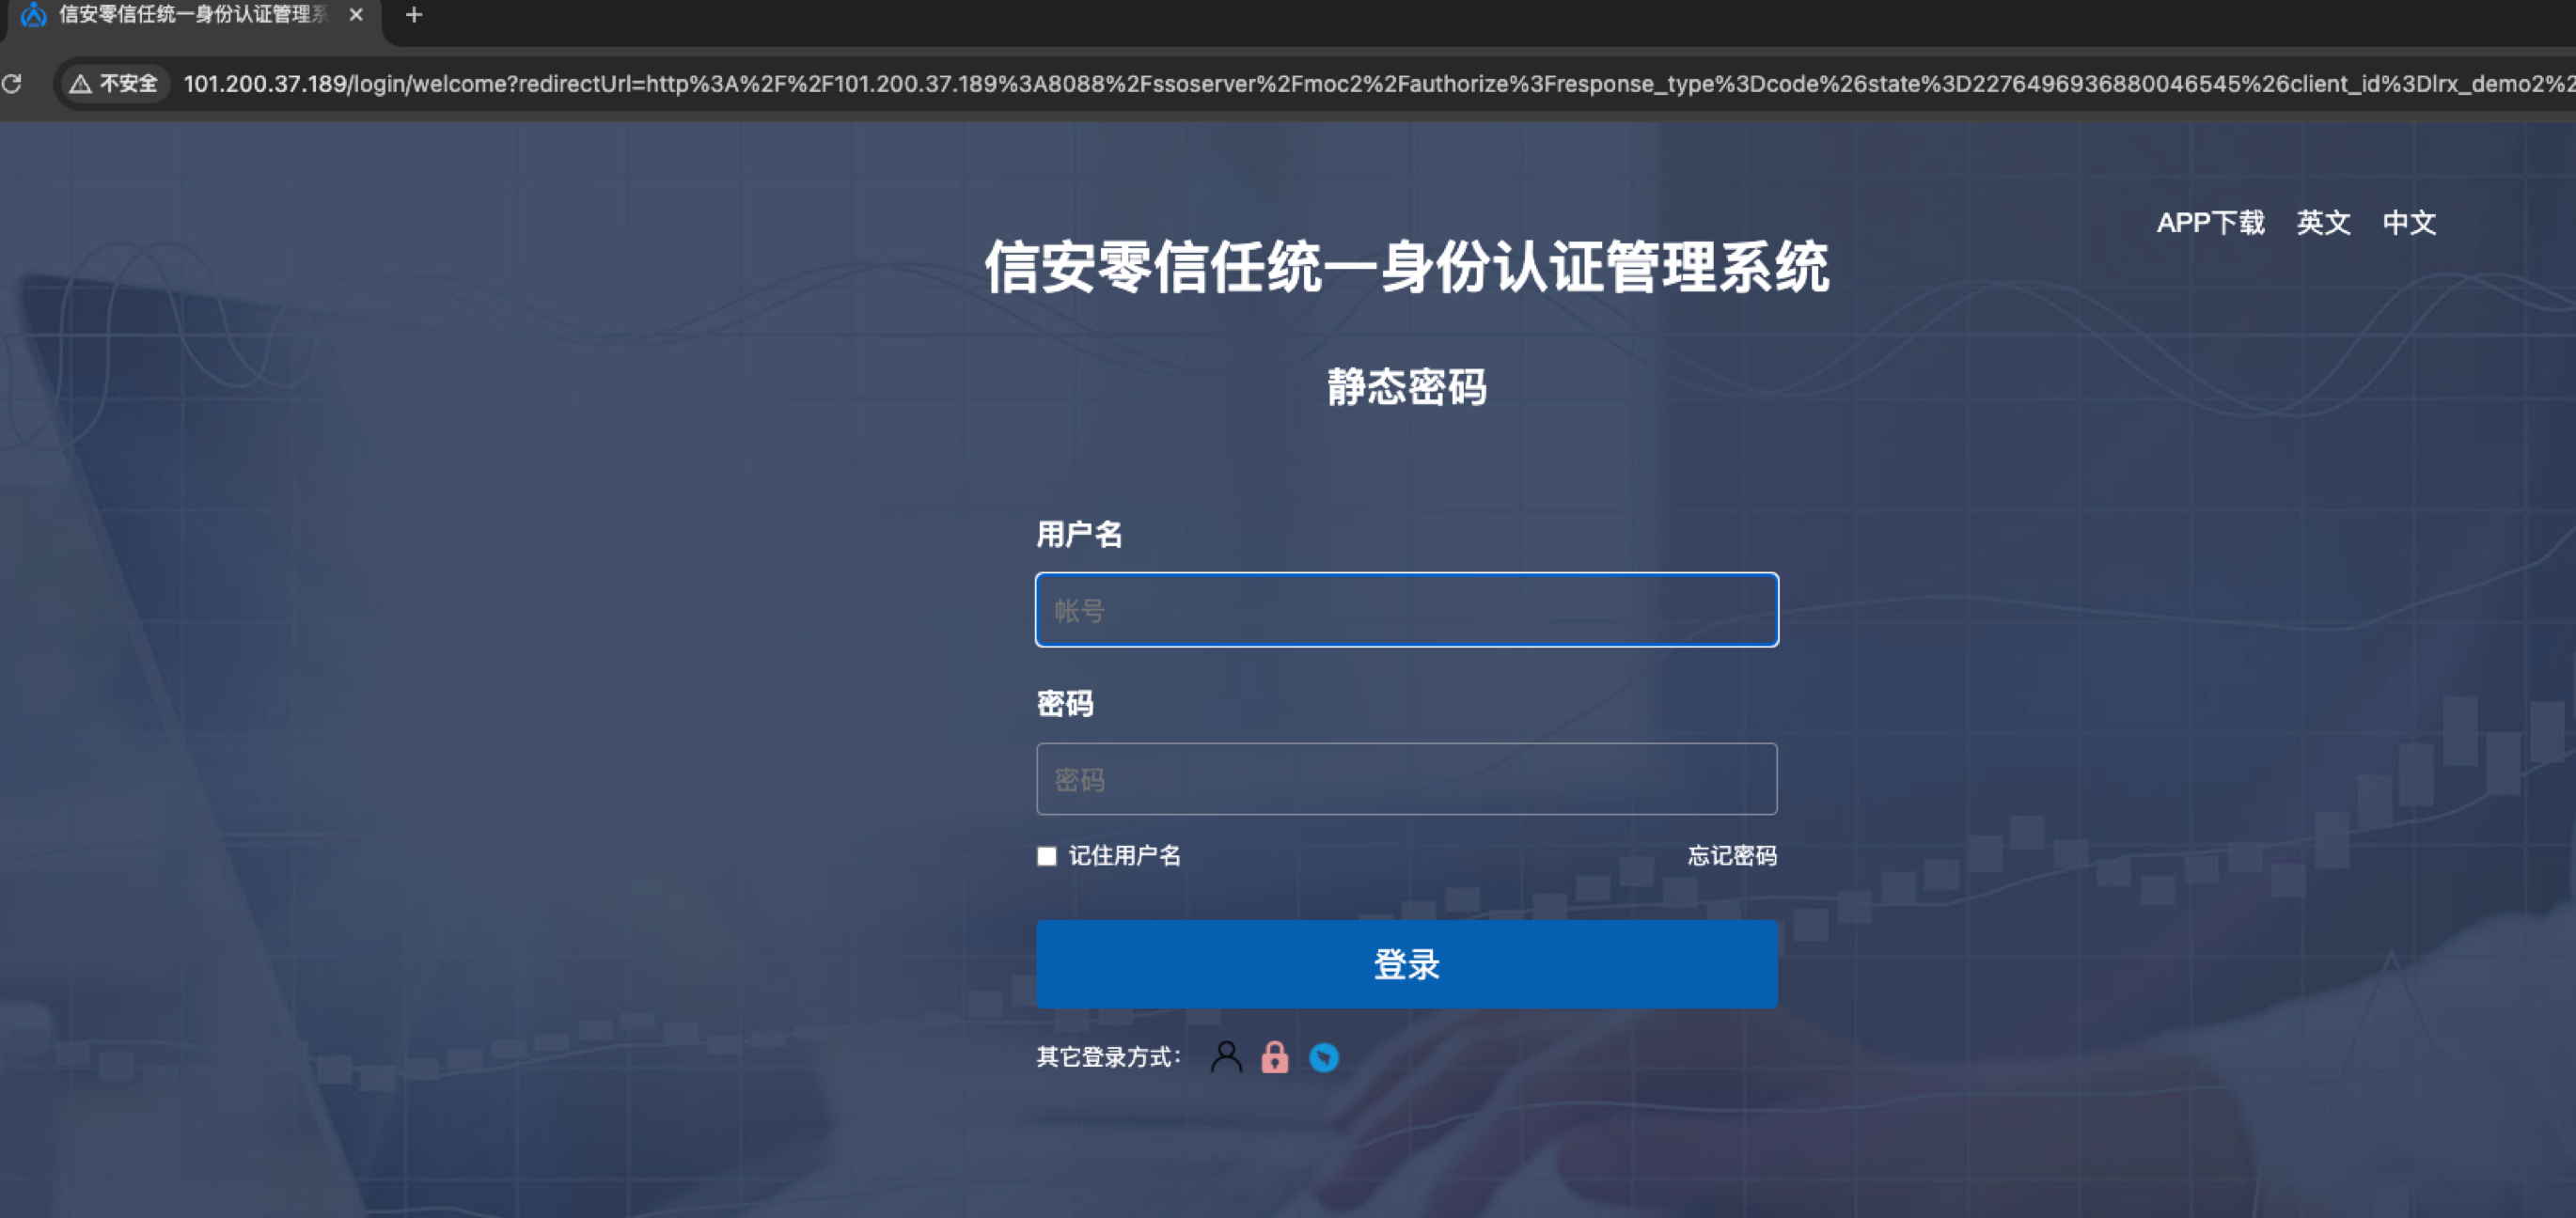The width and height of the screenshot is (2576, 1218).
Task: Open a new browser tab with plus
Action: 414,15
